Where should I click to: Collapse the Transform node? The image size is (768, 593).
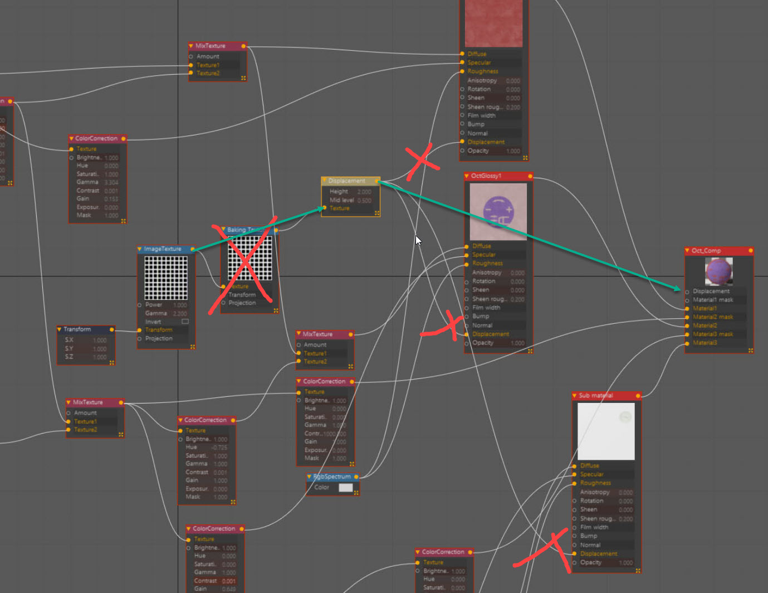click(x=60, y=329)
